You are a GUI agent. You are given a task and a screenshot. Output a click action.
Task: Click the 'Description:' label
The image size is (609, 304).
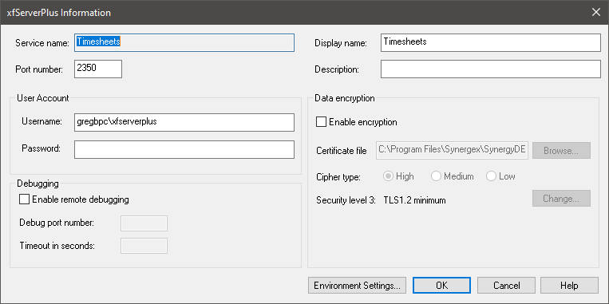[337, 69]
